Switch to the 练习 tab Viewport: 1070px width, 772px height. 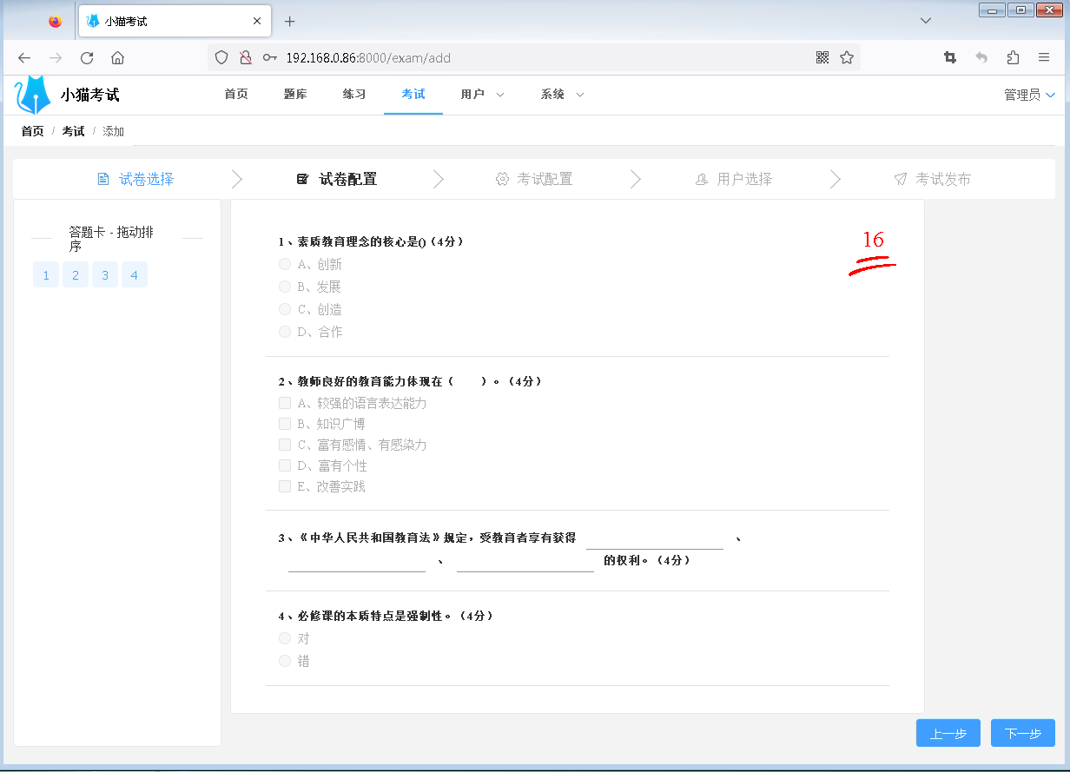(353, 95)
